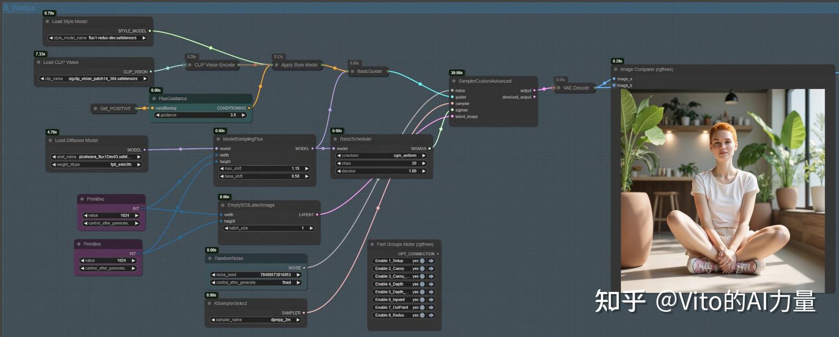Collapse the Load Style Model node using its dot
The width and height of the screenshot is (839, 337).
47,21
